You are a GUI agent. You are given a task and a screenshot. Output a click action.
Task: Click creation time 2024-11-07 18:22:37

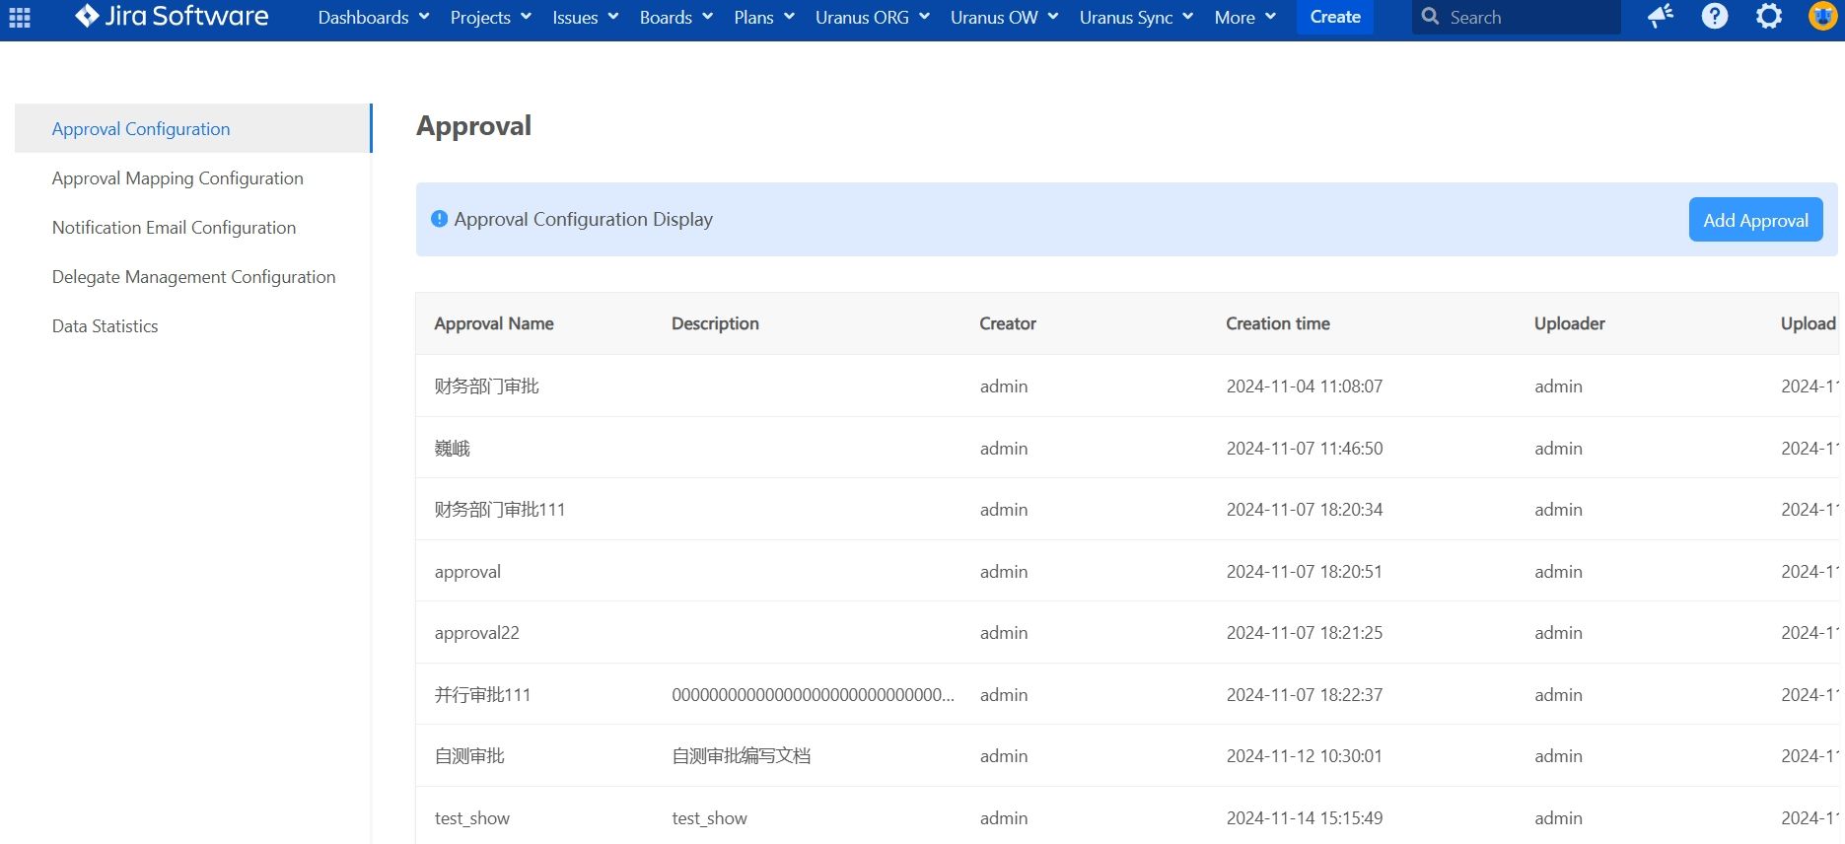pos(1304,695)
